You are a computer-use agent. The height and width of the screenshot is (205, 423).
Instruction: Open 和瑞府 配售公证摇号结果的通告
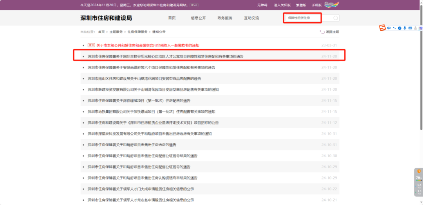coord(143,156)
